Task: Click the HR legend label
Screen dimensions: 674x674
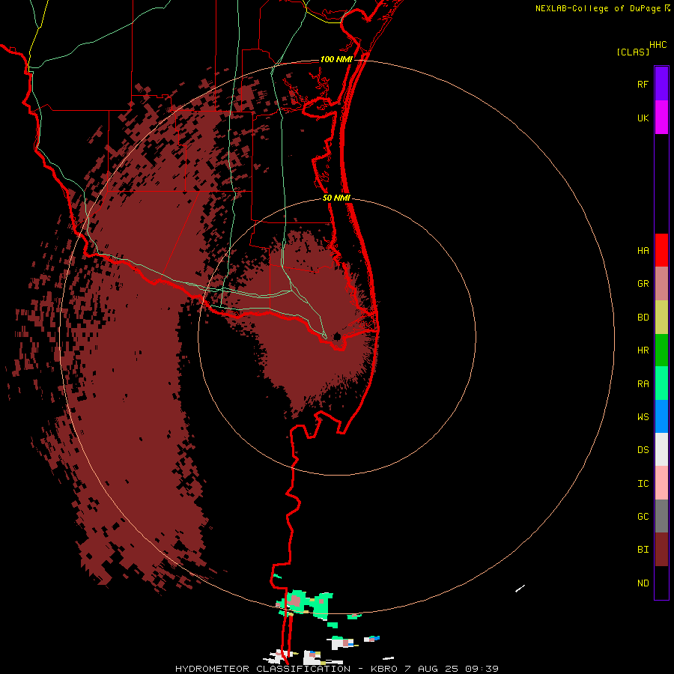Action: pos(643,350)
